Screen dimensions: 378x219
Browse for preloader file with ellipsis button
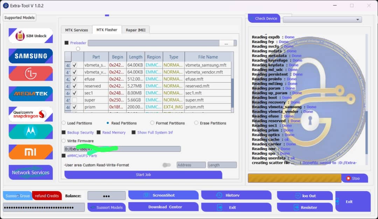point(226,43)
